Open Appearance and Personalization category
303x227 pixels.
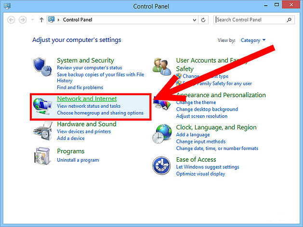coord(221,95)
